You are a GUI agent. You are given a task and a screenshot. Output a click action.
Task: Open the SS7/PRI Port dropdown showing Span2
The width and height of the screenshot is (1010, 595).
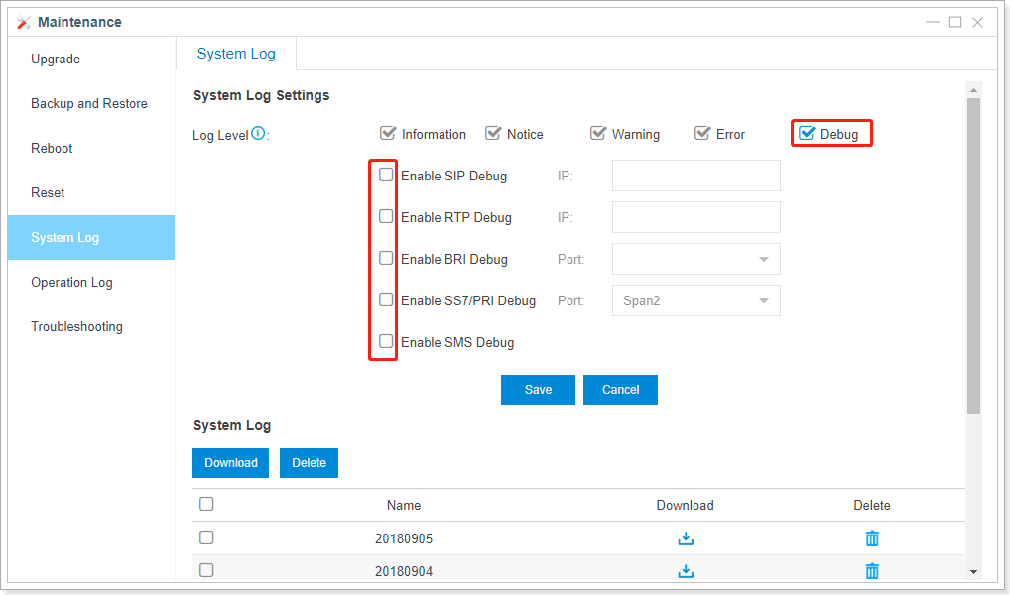[x=696, y=300]
